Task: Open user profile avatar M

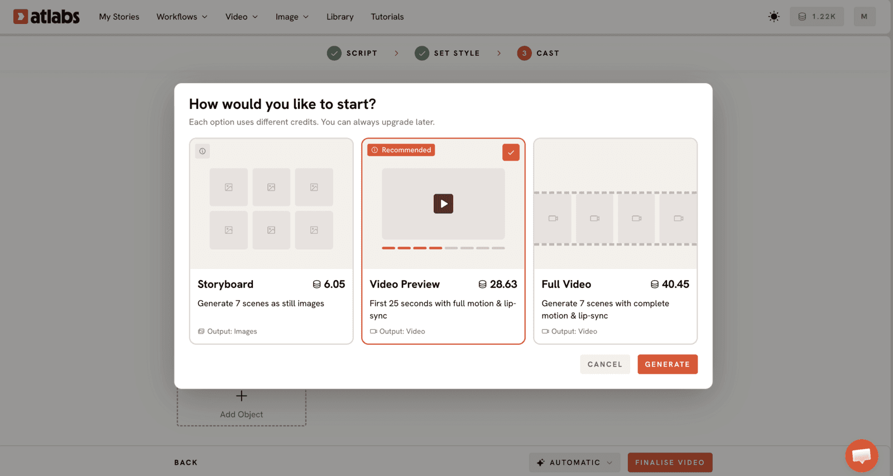Action: click(x=864, y=17)
